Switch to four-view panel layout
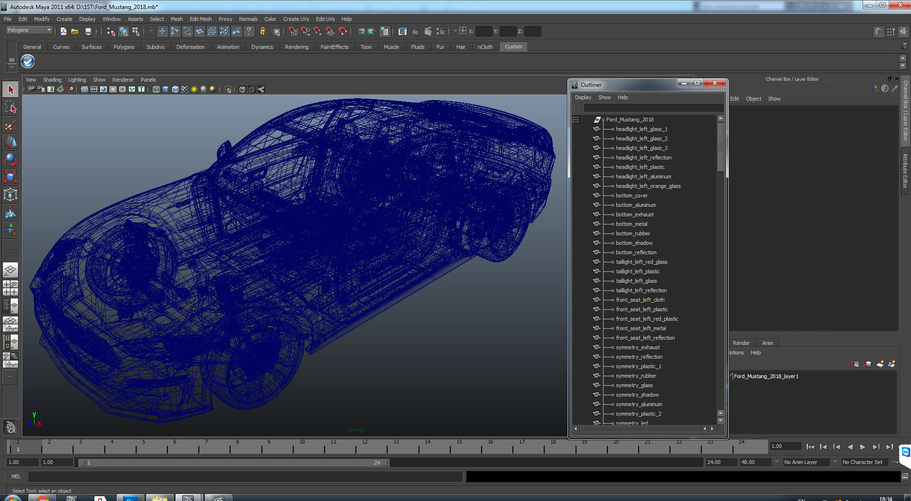 click(x=10, y=288)
